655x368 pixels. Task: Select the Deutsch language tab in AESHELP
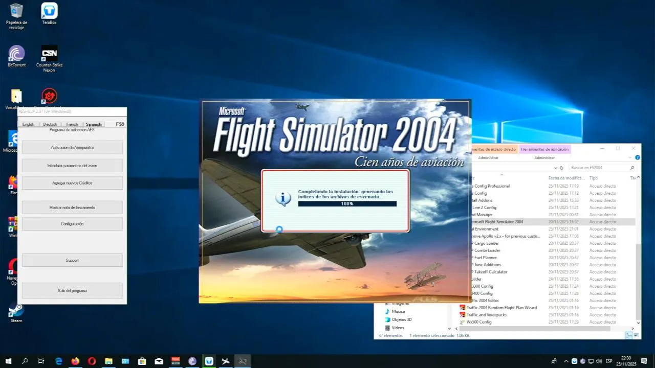[50, 124]
